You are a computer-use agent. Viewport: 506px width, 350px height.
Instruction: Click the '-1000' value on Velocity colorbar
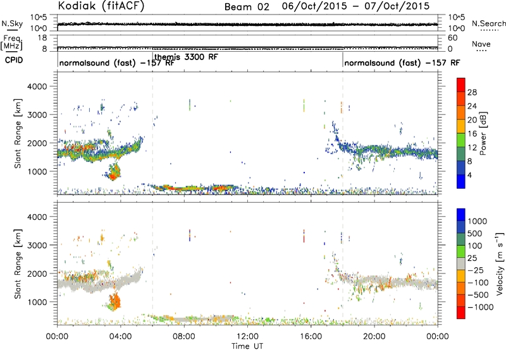[x=480, y=307]
